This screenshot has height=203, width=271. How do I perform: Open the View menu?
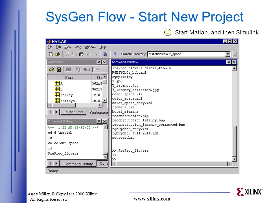[x=68, y=47]
